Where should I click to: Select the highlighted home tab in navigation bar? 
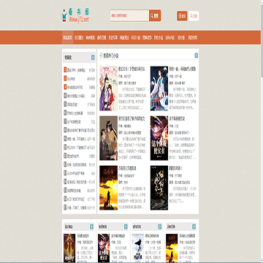click(x=67, y=37)
